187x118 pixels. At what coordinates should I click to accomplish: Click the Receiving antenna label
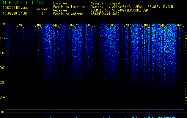(68, 14)
